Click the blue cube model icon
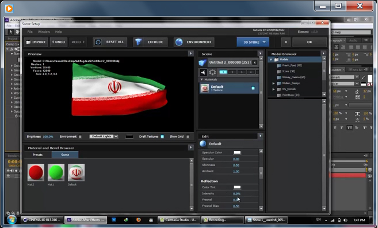This screenshot has width=378, height=228. [x=203, y=63]
